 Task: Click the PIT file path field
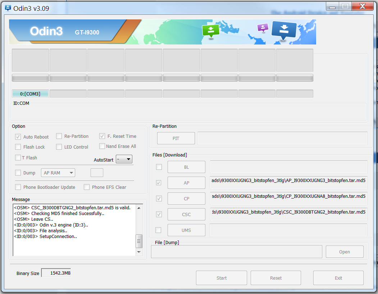(x=282, y=138)
